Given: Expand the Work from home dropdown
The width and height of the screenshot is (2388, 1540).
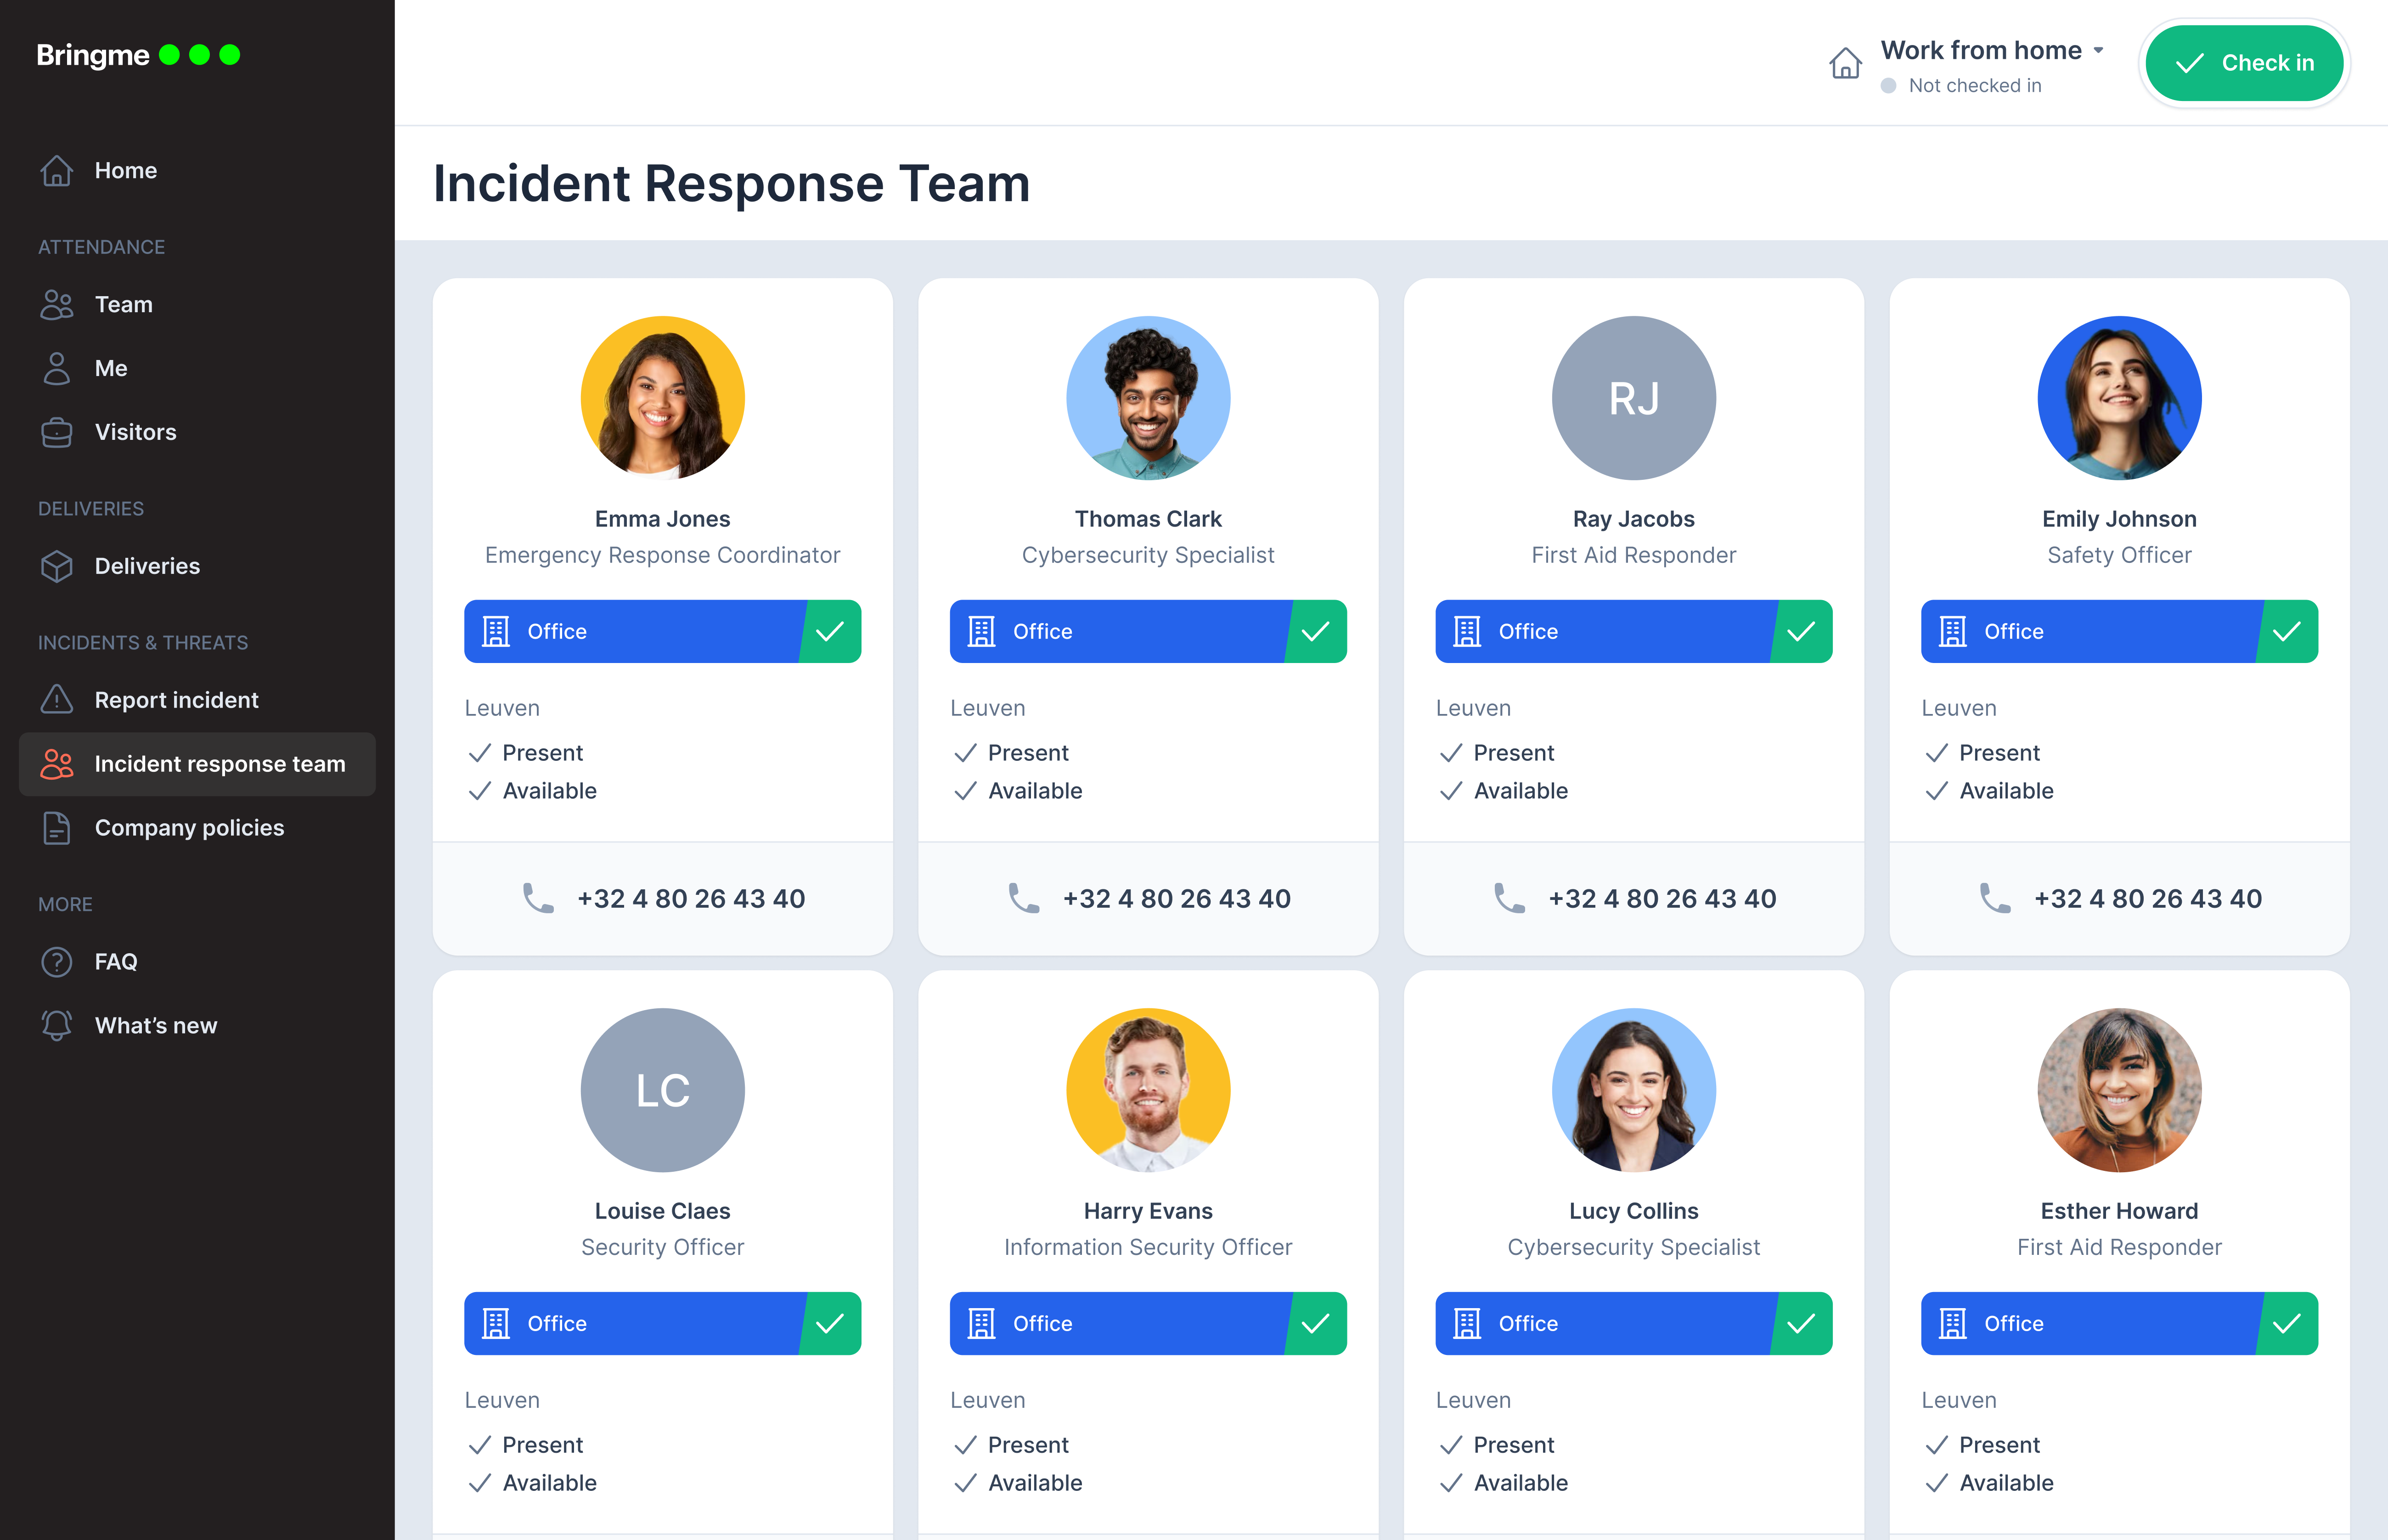Looking at the screenshot, I should 1992,51.
